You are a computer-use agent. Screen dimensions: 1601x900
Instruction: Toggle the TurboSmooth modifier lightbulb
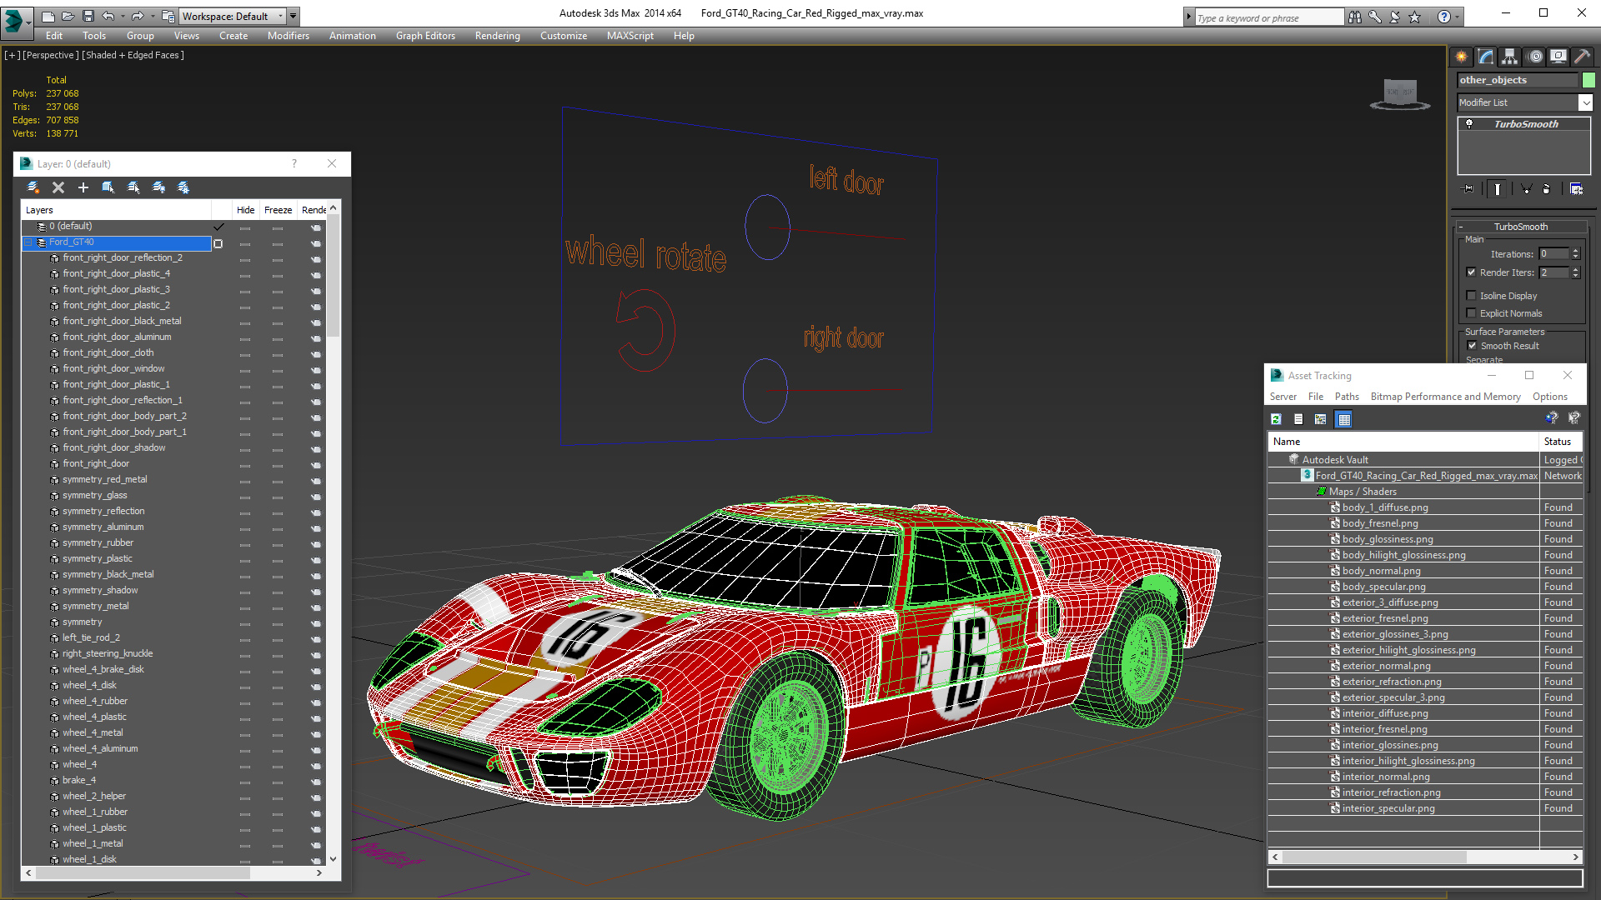1469,124
